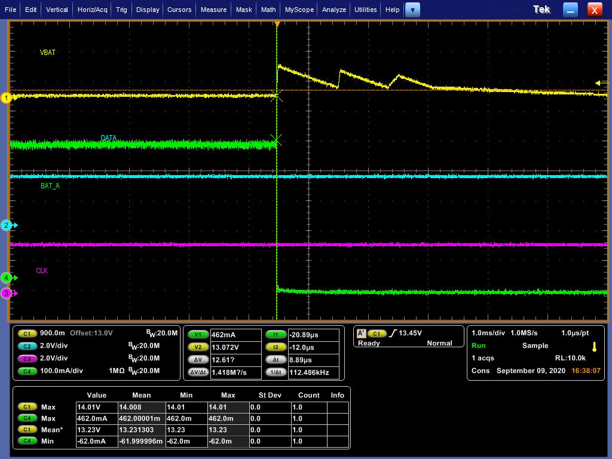Open the Horiz/Acq menu
Screen dimensions: 612x459
[93, 10]
